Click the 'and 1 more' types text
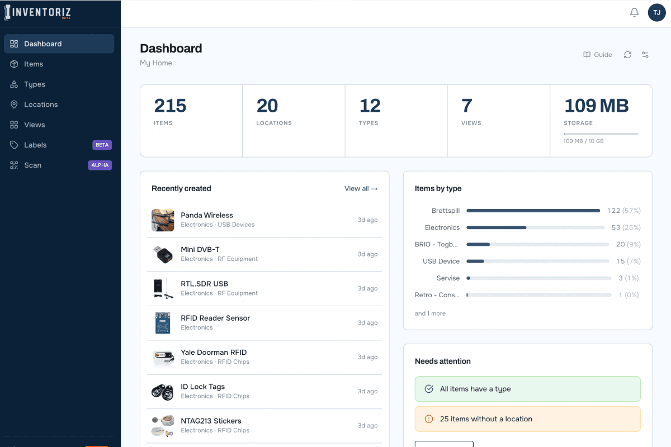Viewport: 671px width, 447px height. (x=430, y=313)
